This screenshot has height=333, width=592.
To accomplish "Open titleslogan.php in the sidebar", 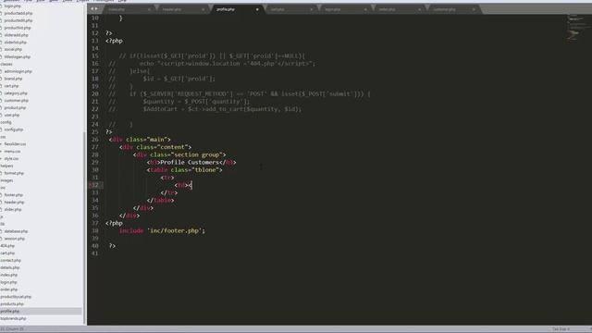I will 17,56.
